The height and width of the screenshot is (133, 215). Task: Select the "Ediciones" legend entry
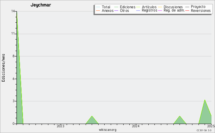(x=128, y=7)
